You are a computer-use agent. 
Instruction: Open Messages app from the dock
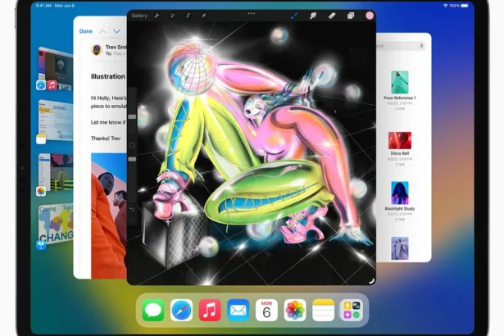(153, 310)
